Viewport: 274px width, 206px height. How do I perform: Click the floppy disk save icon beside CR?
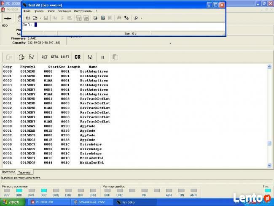click(x=90, y=57)
